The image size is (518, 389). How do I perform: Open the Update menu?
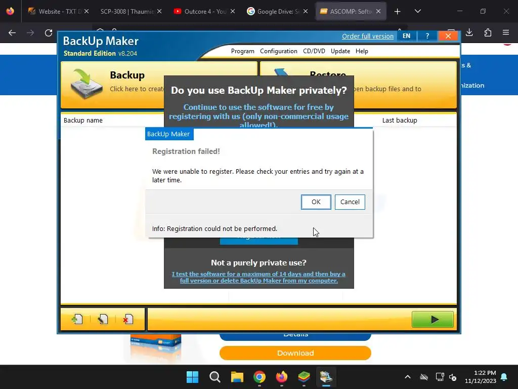point(340,51)
